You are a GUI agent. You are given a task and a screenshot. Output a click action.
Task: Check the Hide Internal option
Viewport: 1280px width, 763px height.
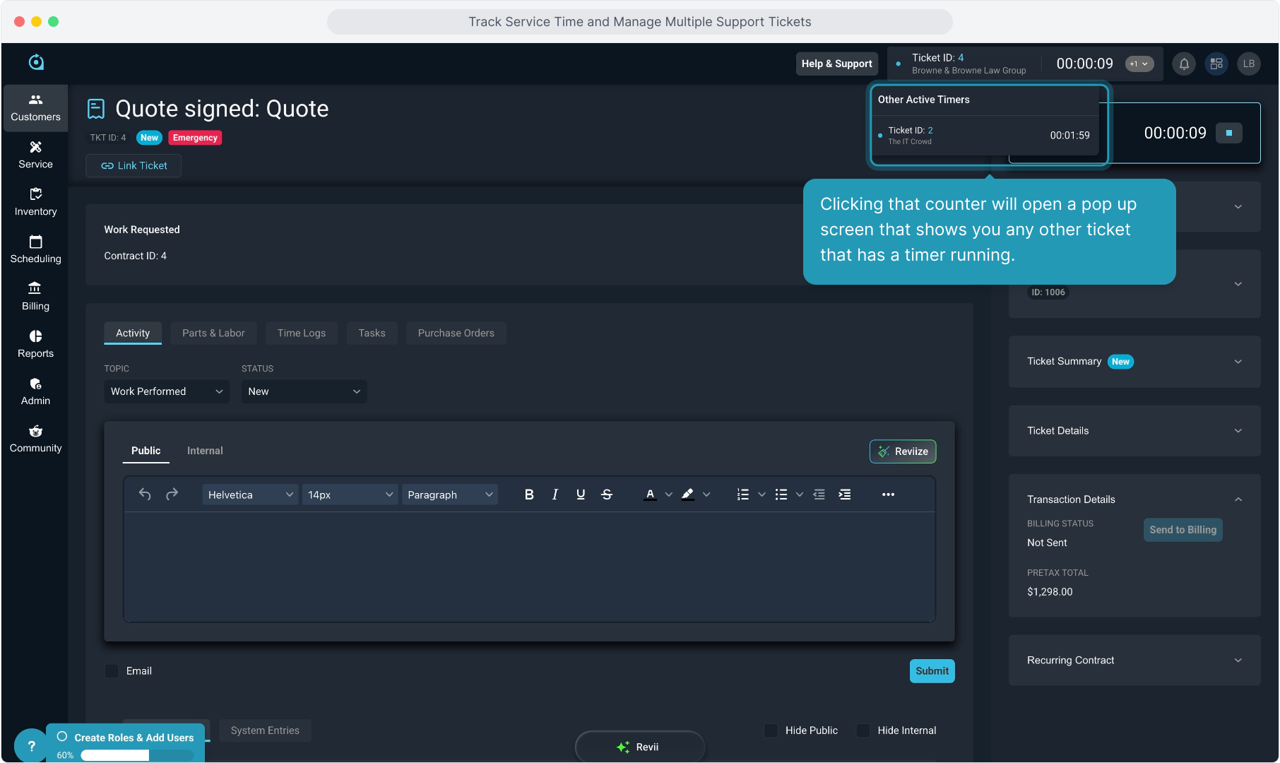(863, 731)
